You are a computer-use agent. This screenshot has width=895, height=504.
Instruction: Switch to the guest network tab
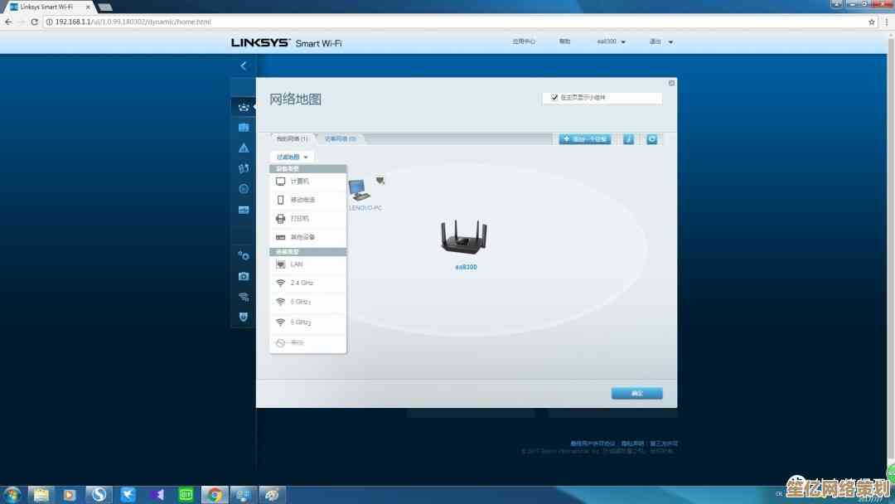click(340, 138)
